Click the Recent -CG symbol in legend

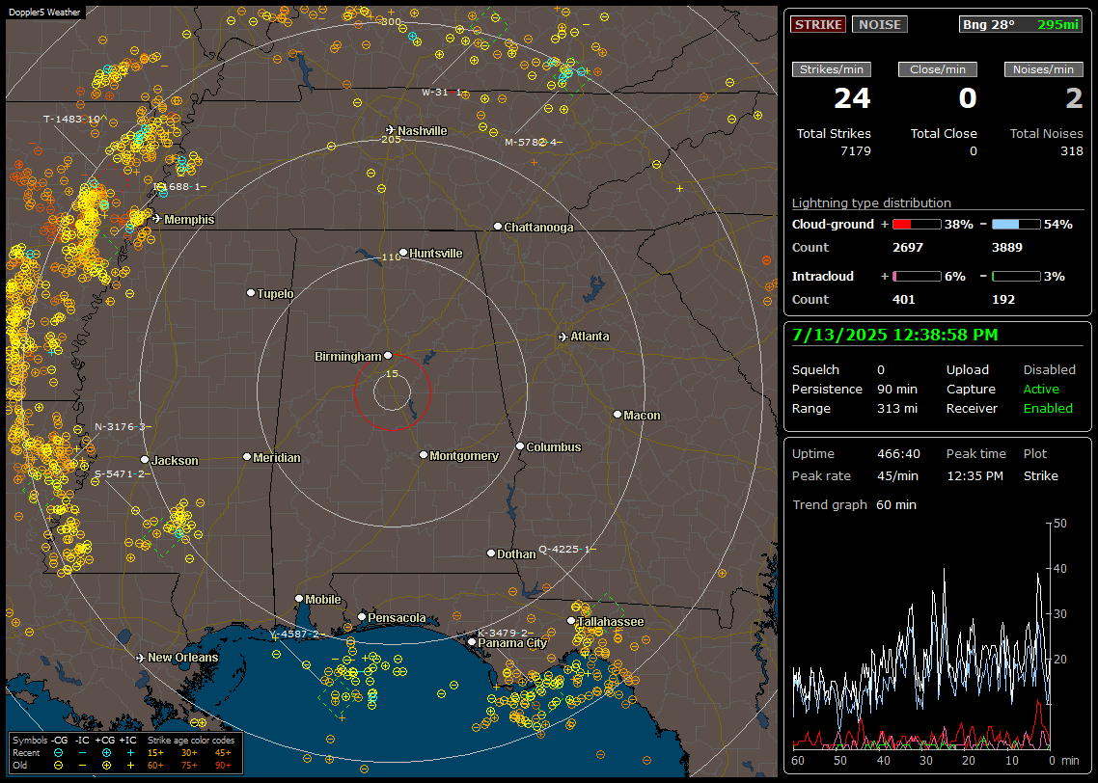[x=58, y=753]
